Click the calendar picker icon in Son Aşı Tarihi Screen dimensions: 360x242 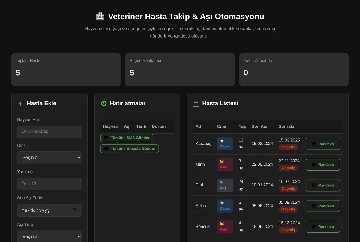pyautogui.click(x=75, y=210)
